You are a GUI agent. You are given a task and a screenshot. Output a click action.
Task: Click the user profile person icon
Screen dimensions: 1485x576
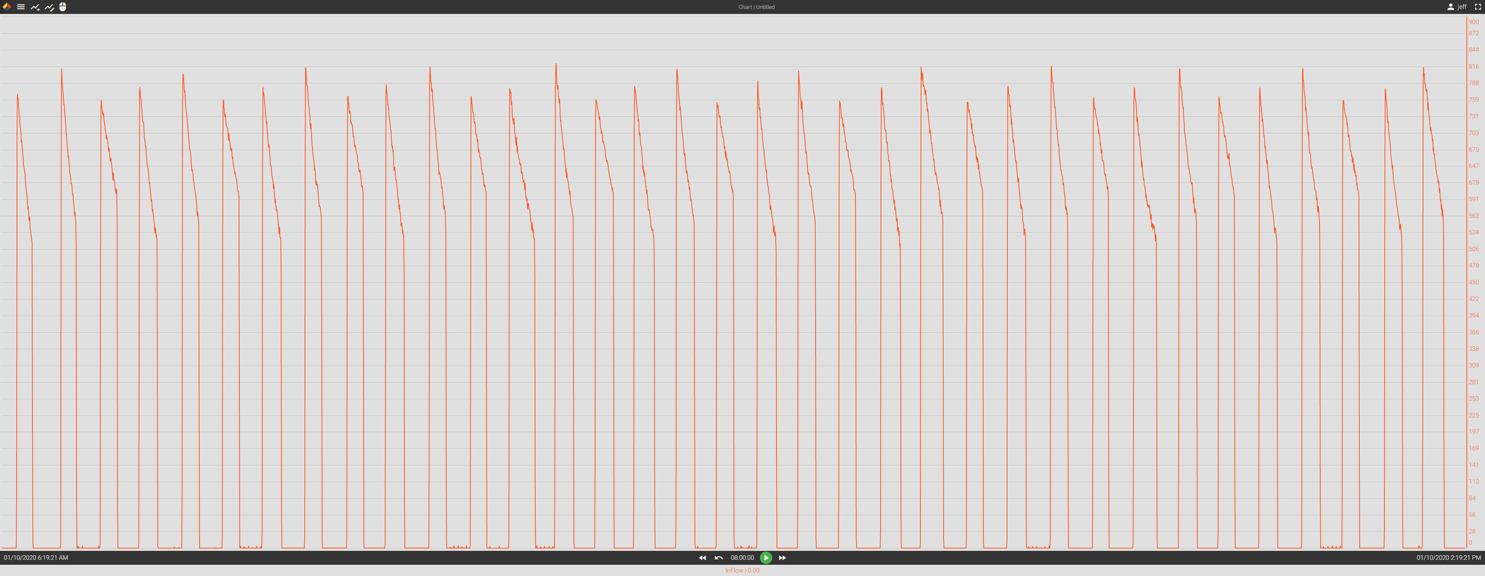tap(1451, 7)
